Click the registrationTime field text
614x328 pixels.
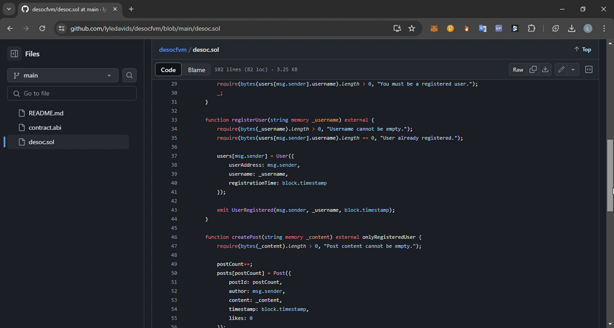tap(254, 183)
